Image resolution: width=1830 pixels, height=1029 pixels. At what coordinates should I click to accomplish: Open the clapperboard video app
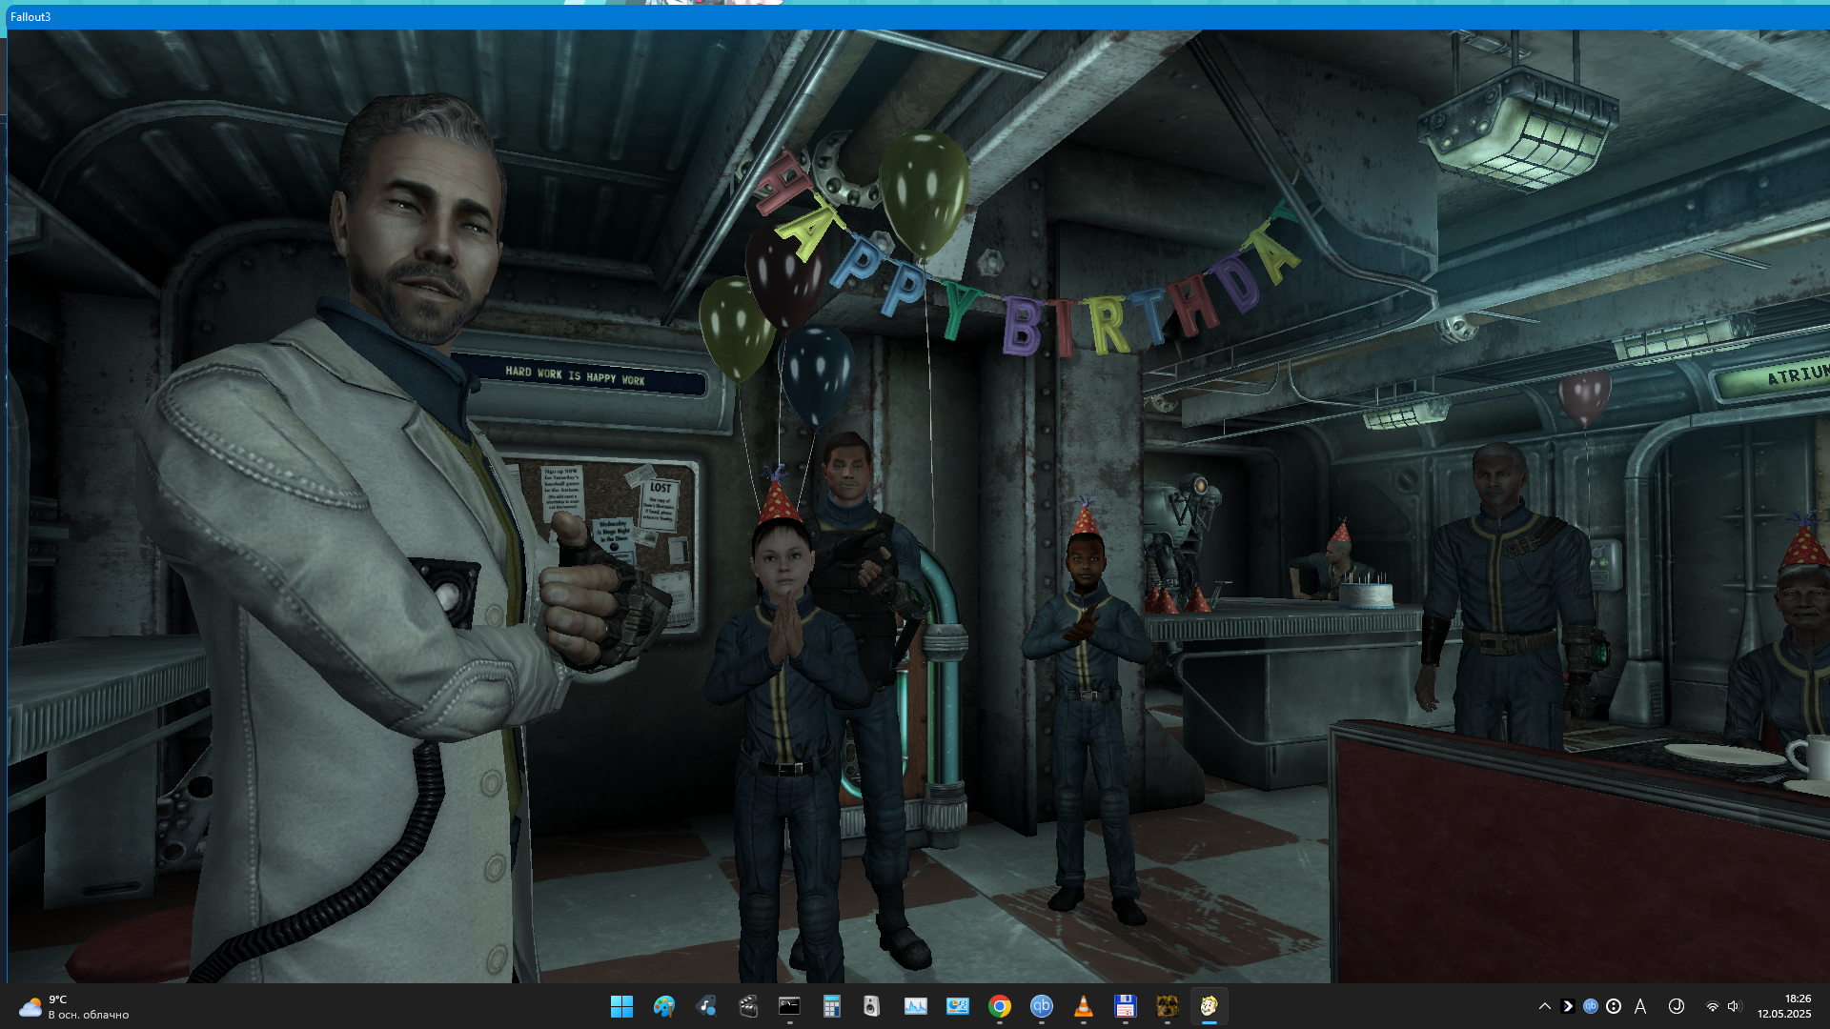(748, 1006)
